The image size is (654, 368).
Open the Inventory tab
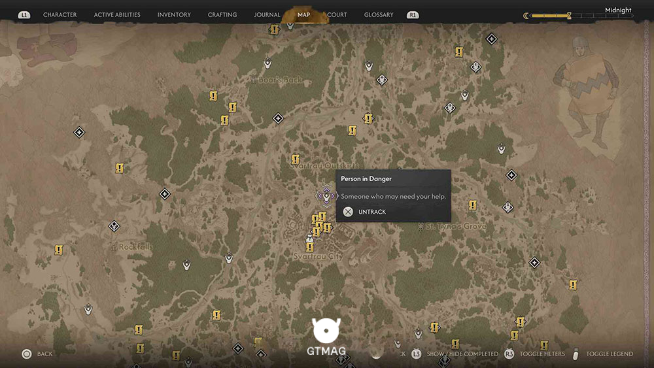coord(174,14)
